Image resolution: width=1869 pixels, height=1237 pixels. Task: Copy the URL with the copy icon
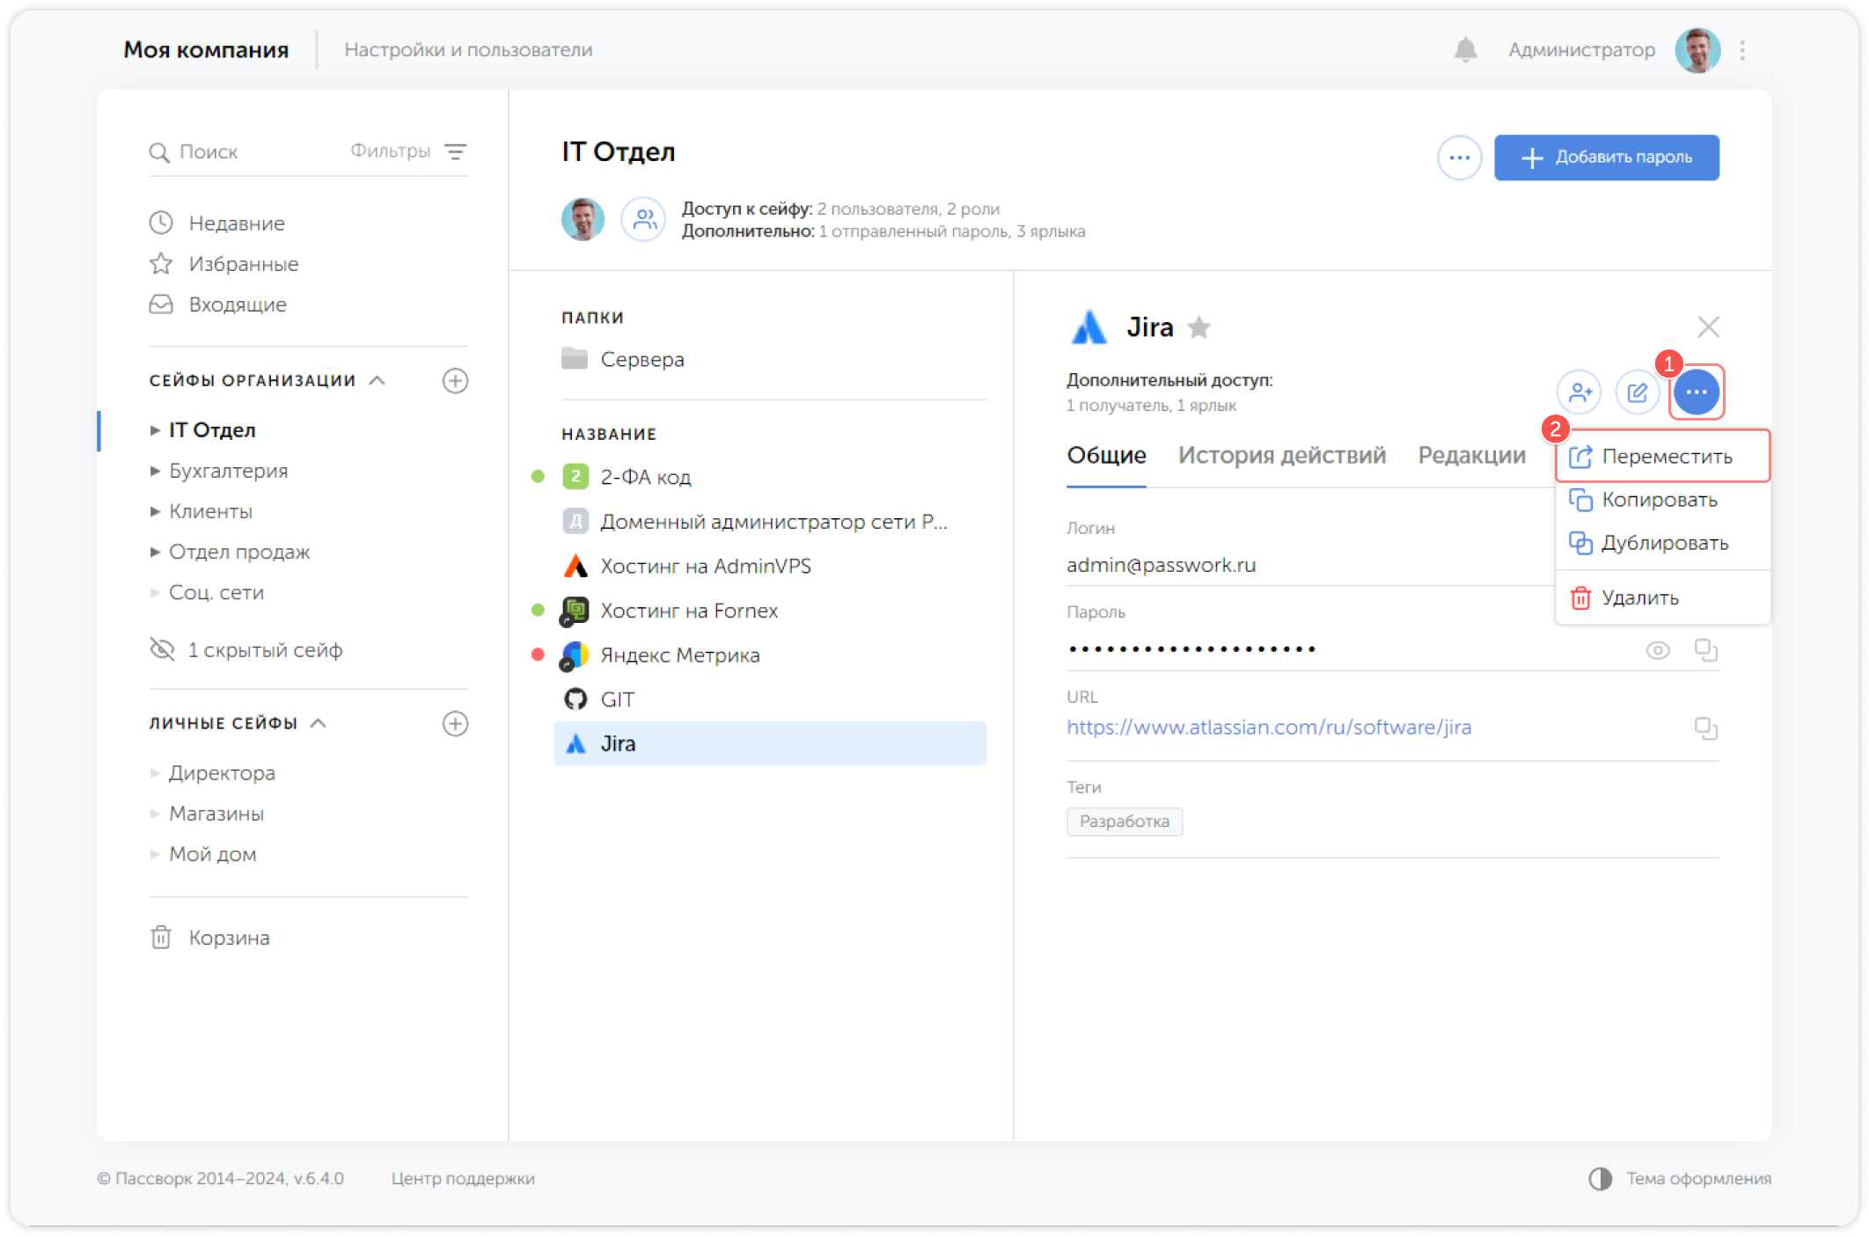1705,728
